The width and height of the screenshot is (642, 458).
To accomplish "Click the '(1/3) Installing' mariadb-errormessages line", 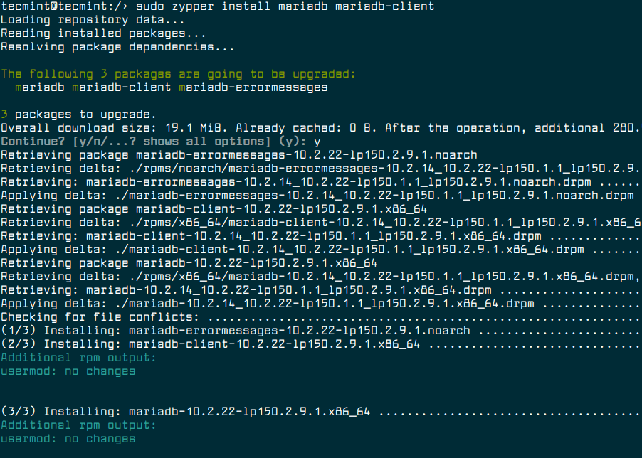I will pos(235,331).
